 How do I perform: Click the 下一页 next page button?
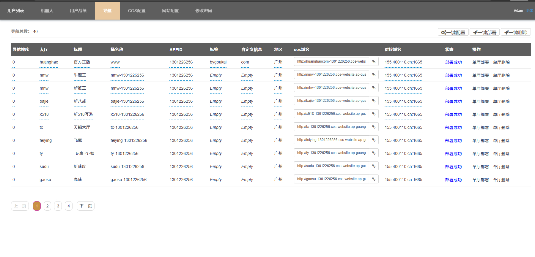[86, 206]
